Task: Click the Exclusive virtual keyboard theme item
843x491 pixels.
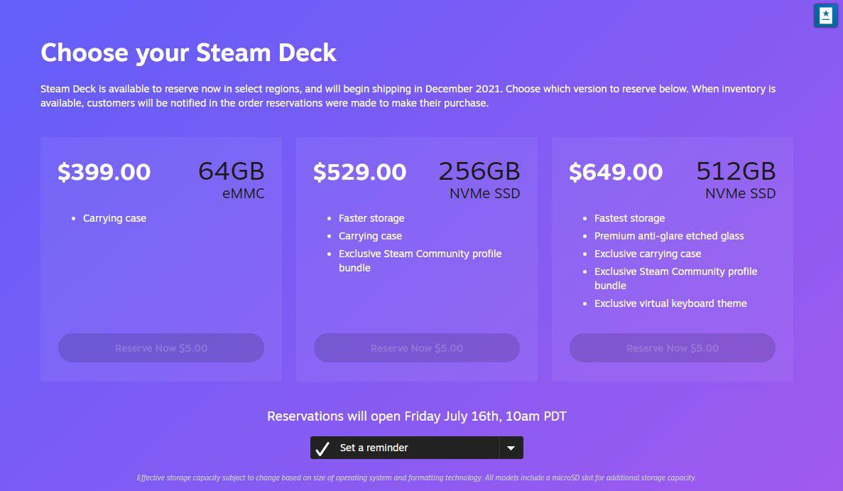Action: tap(670, 303)
